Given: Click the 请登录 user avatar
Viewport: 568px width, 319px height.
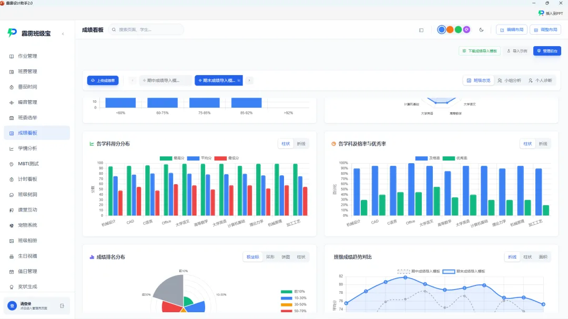Looking at the screenshot, I should (x=12, y=306).
